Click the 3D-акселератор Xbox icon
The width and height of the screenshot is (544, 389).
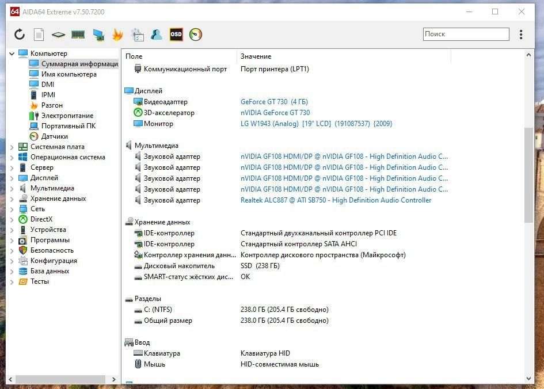pos(138,112)
